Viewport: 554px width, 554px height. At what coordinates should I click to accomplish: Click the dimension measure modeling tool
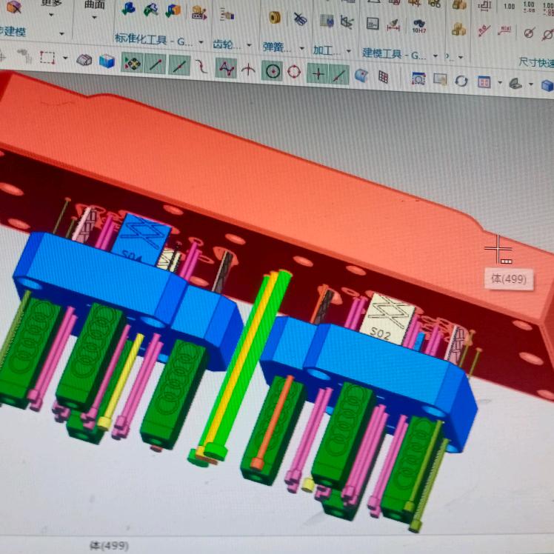(393, 25)
